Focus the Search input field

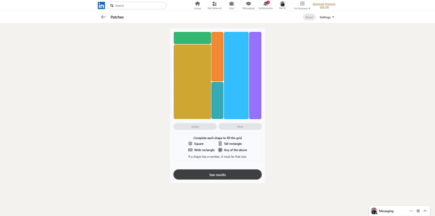(x=136, y=6)
